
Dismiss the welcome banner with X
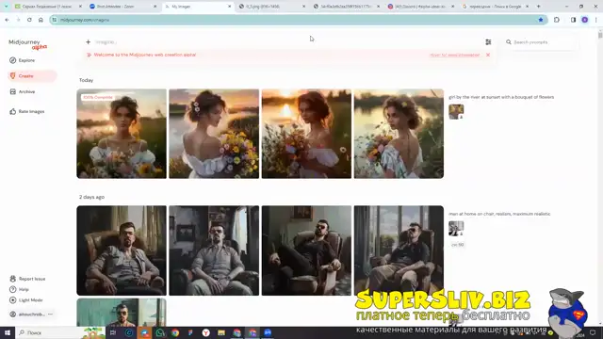pyautogui.click(x=488, y=55)
